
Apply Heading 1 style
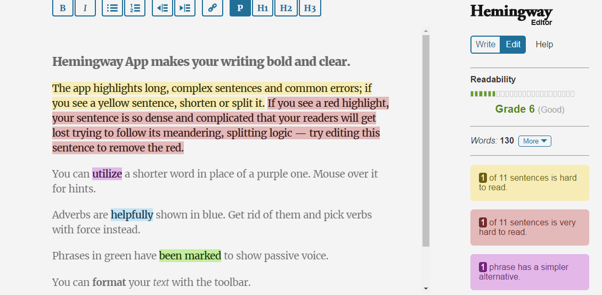pos(263,8)
